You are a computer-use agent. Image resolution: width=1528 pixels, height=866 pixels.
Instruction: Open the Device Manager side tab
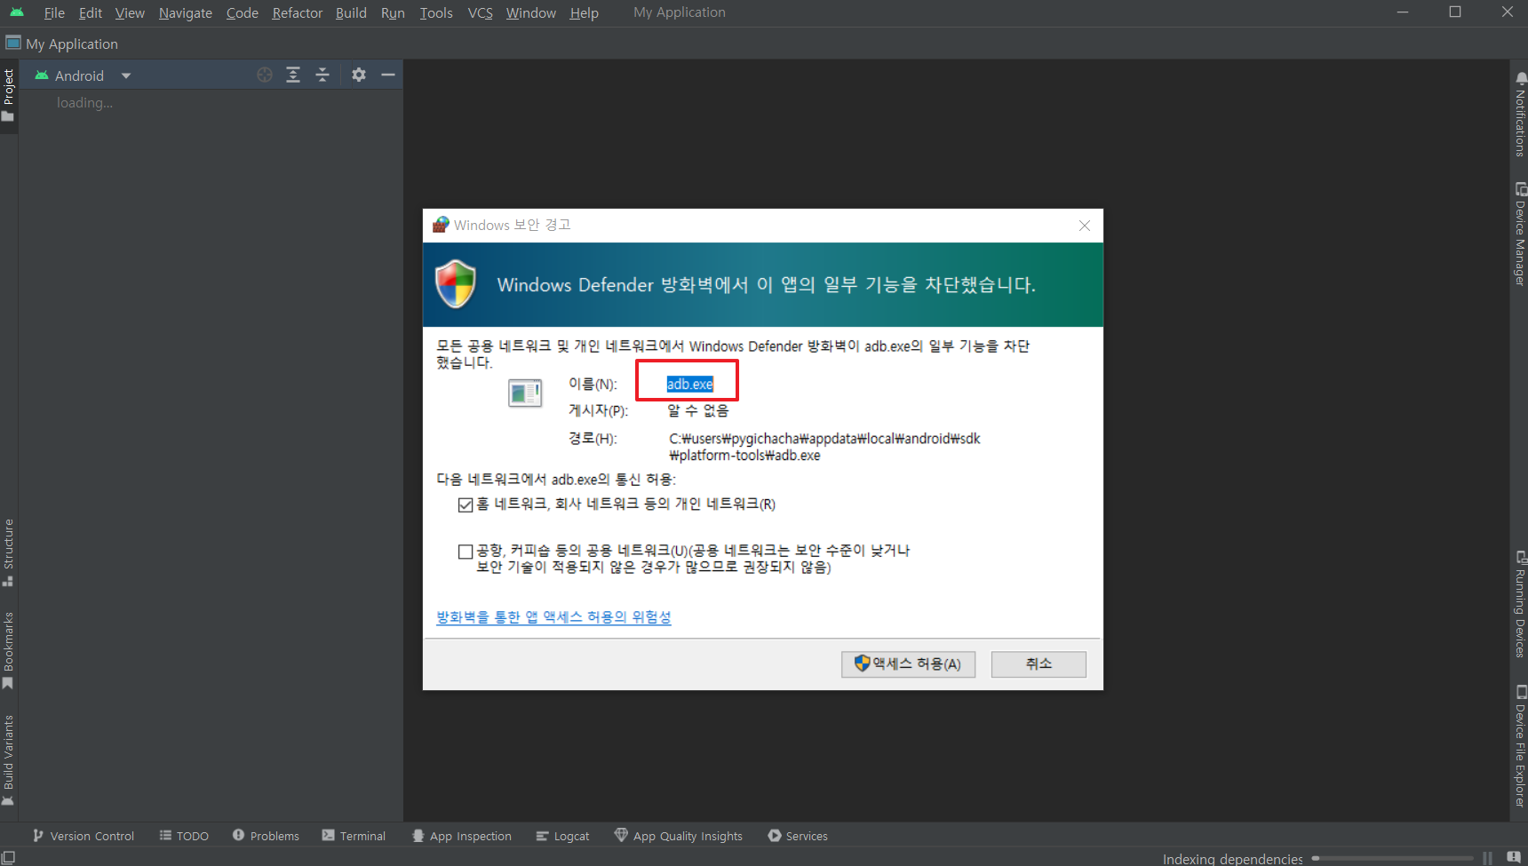pos(1519,234)
